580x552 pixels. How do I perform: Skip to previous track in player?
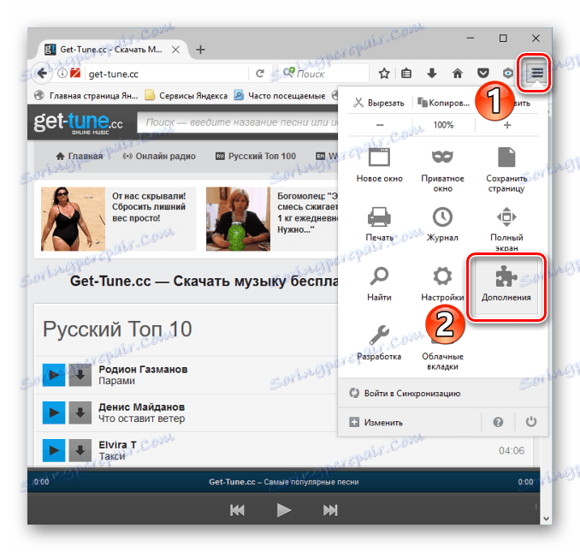click(237, 510)
